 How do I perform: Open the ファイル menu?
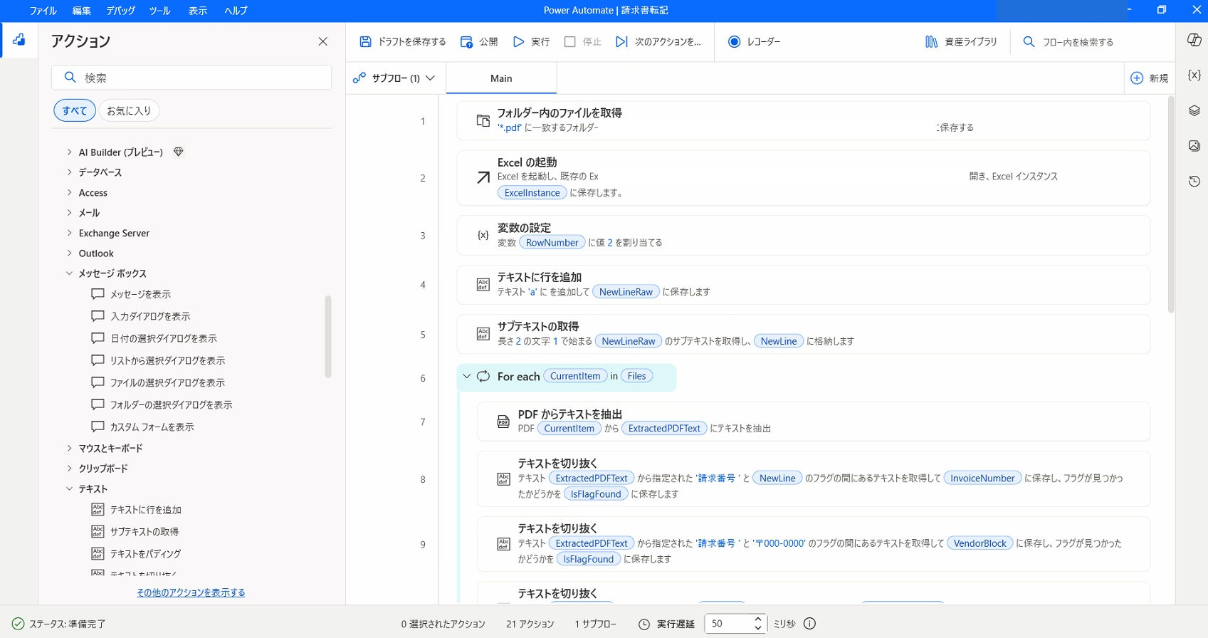pyautogui.click(x=43, y=11)
